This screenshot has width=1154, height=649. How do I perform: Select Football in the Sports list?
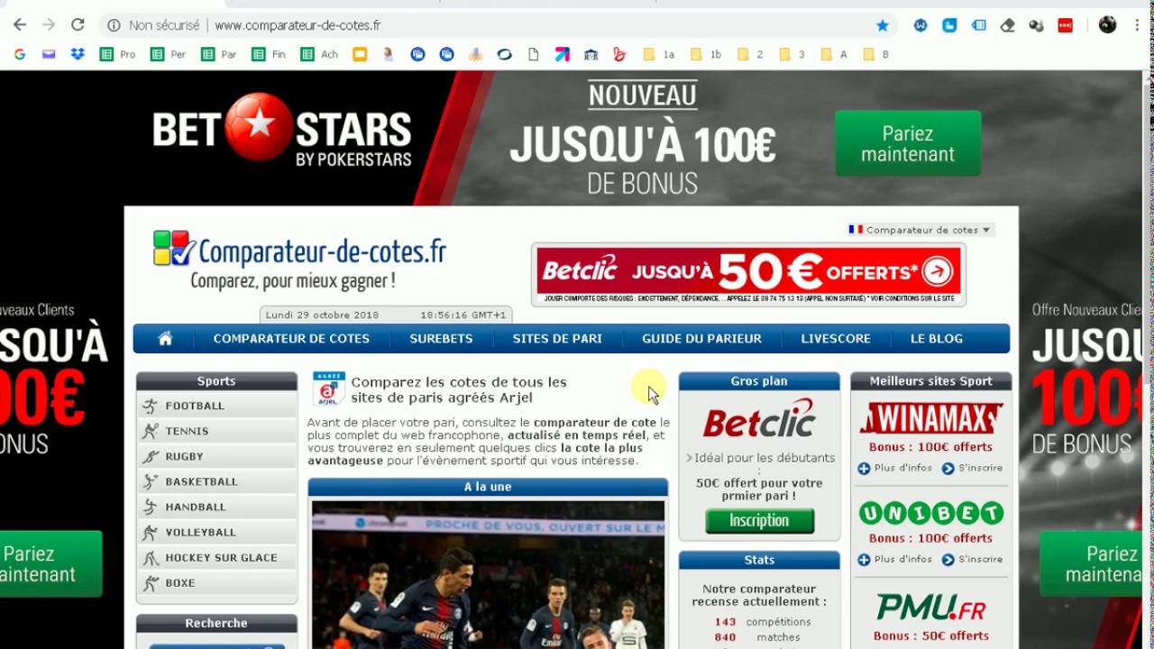pos(216,406)
